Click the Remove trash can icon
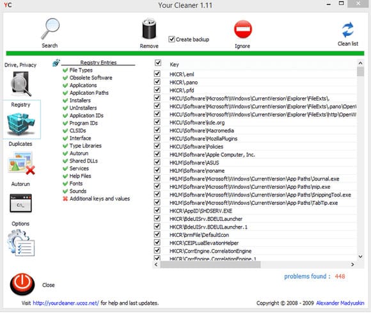The width and height of the screenshot is (371, 313). point(149,29)
